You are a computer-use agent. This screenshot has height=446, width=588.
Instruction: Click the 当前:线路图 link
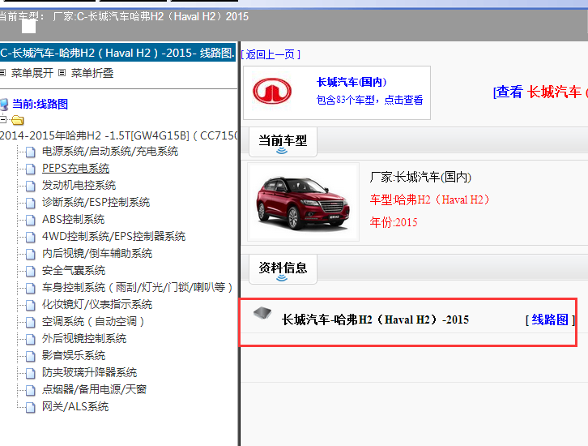click(40, 104)
